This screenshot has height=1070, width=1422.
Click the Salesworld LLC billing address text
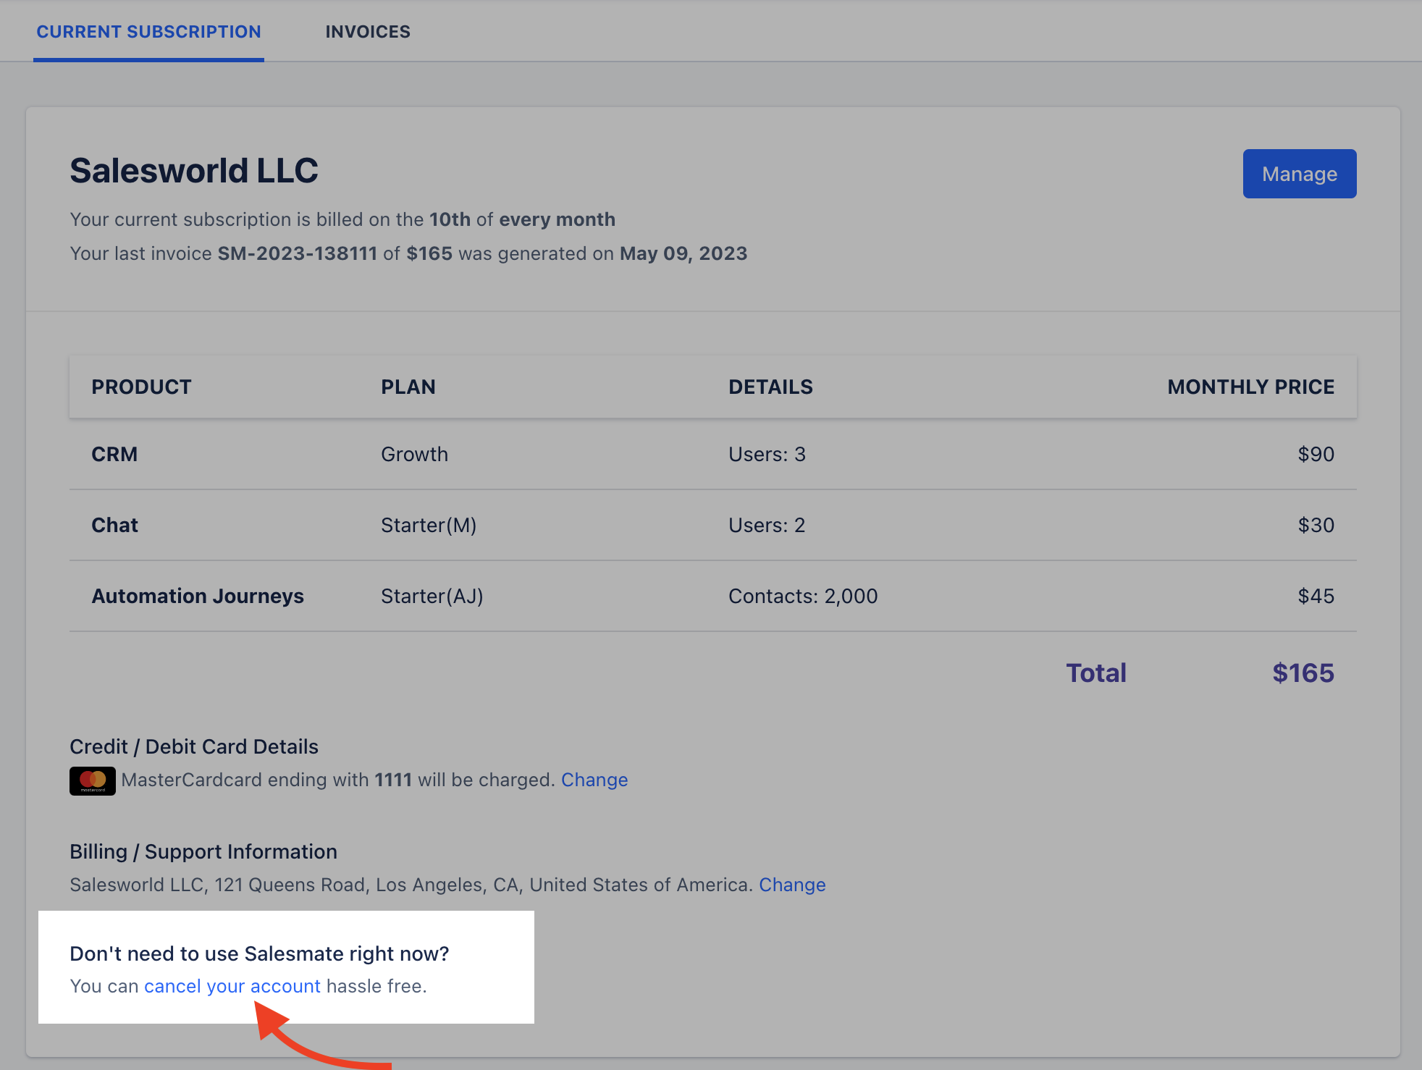click(x=411, y=885)
